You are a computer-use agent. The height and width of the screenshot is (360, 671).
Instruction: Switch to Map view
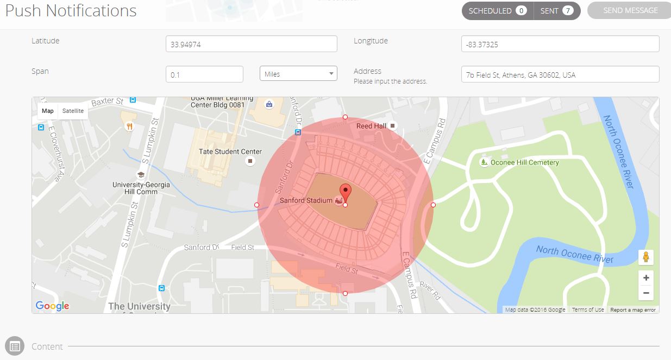[48, 111]
